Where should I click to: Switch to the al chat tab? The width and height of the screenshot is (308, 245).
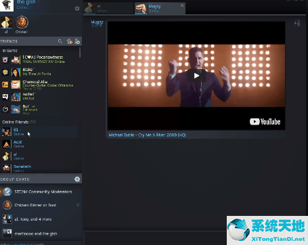coord(109,8)
